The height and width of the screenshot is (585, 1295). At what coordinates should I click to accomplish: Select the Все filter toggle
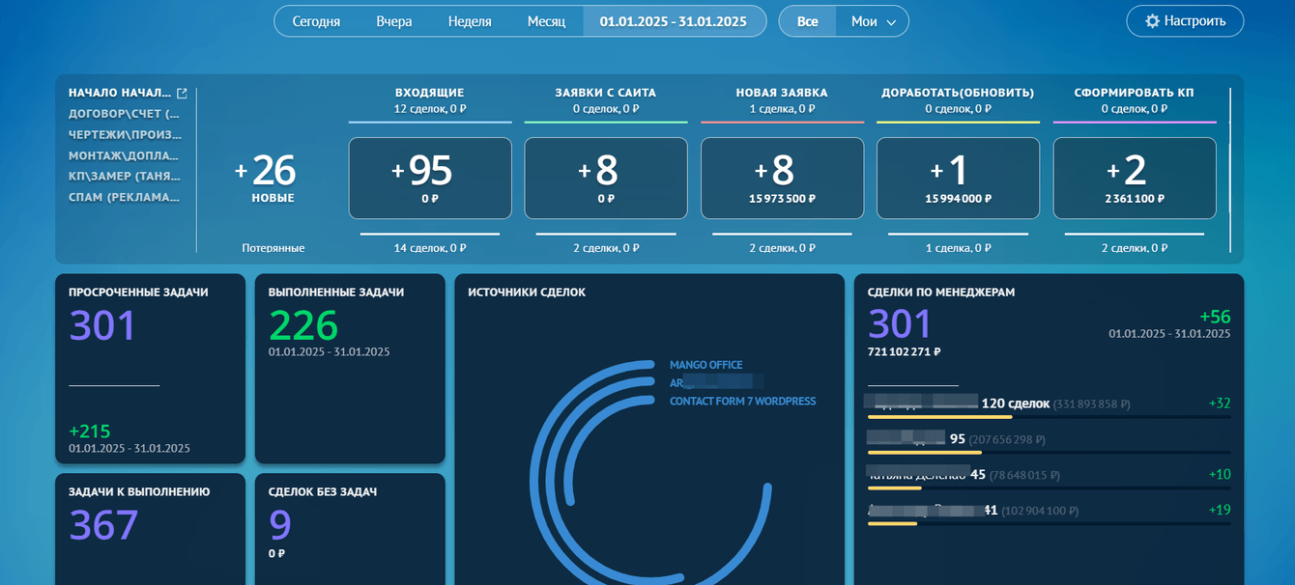[x=807, y=21]
